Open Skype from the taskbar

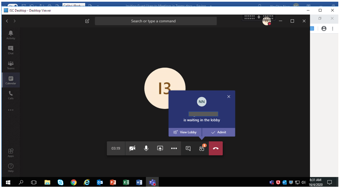pyautogui.click(x=60, y=183)
